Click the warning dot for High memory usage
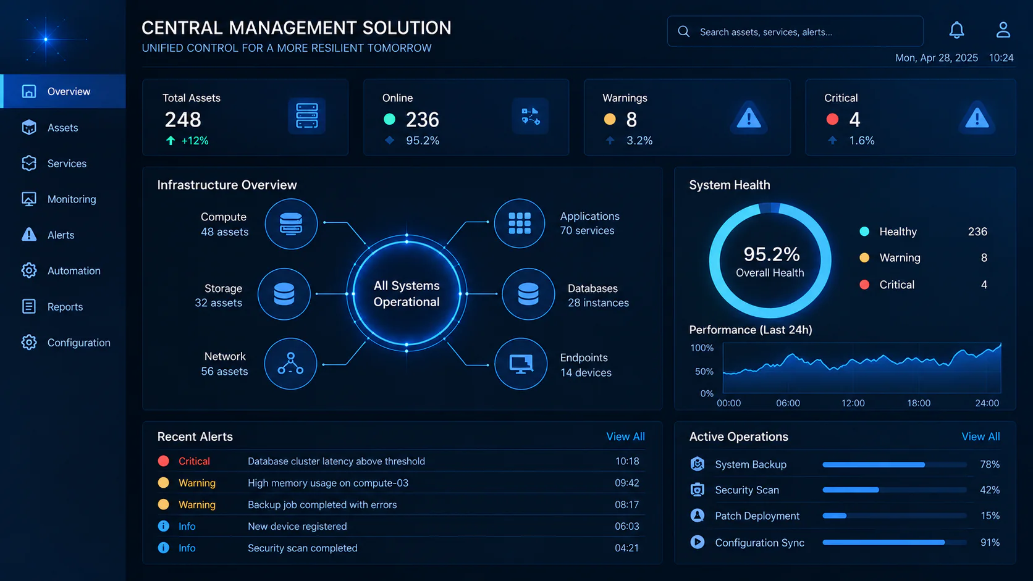Image resolution: width=1033 pixels, height=581 pixels. pyautogui.click(x=163, y=482)
